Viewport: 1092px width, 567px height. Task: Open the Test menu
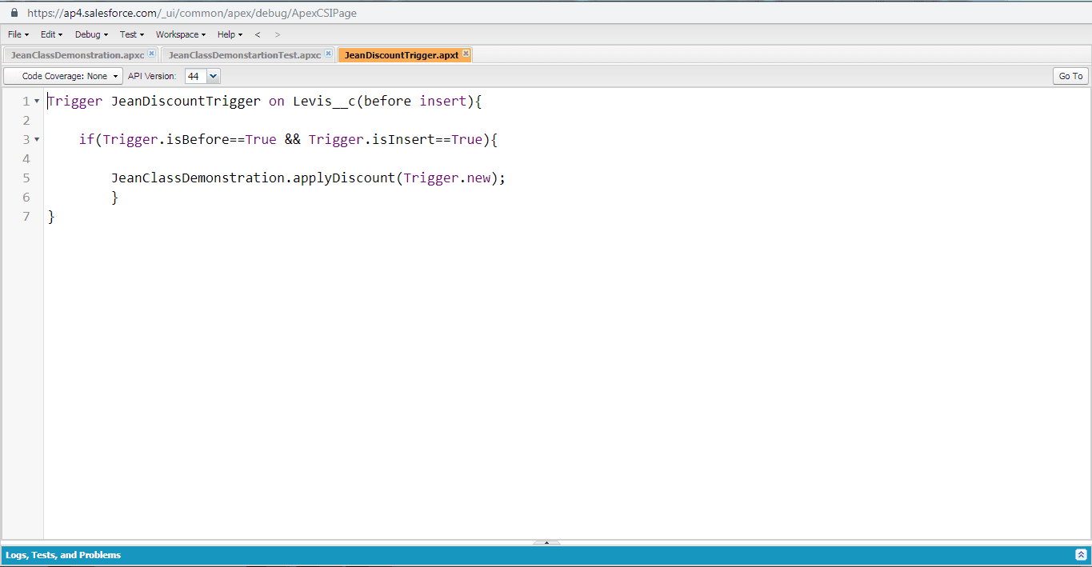pyautogui.click(x=132, y=34)
